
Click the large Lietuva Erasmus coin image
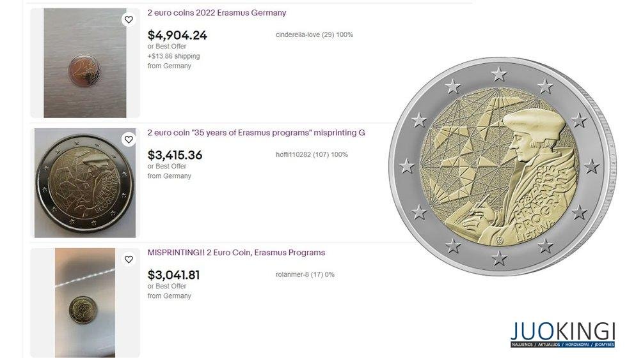pos(502,167)
